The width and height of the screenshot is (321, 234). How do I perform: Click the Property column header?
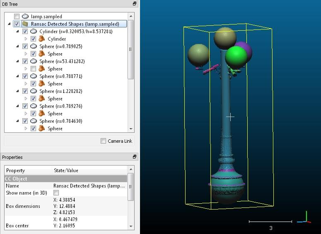click(15, 171)
